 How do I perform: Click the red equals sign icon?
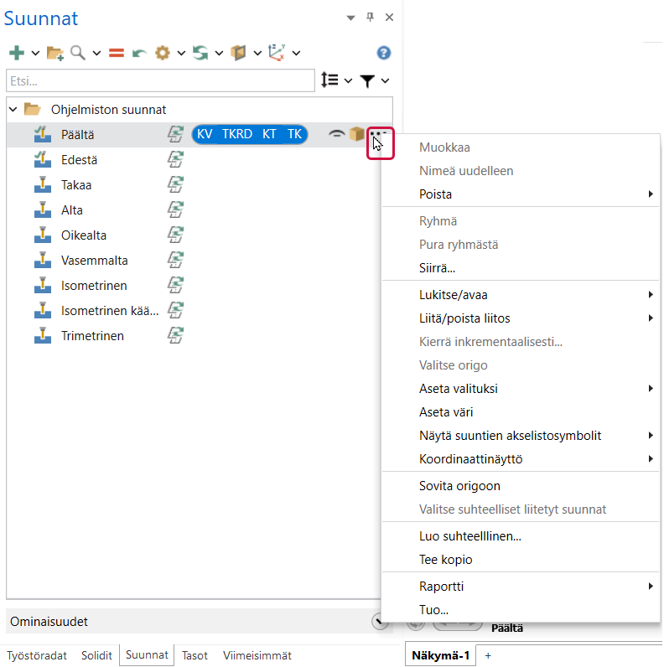pyautogui.click(x=117, y=53)
